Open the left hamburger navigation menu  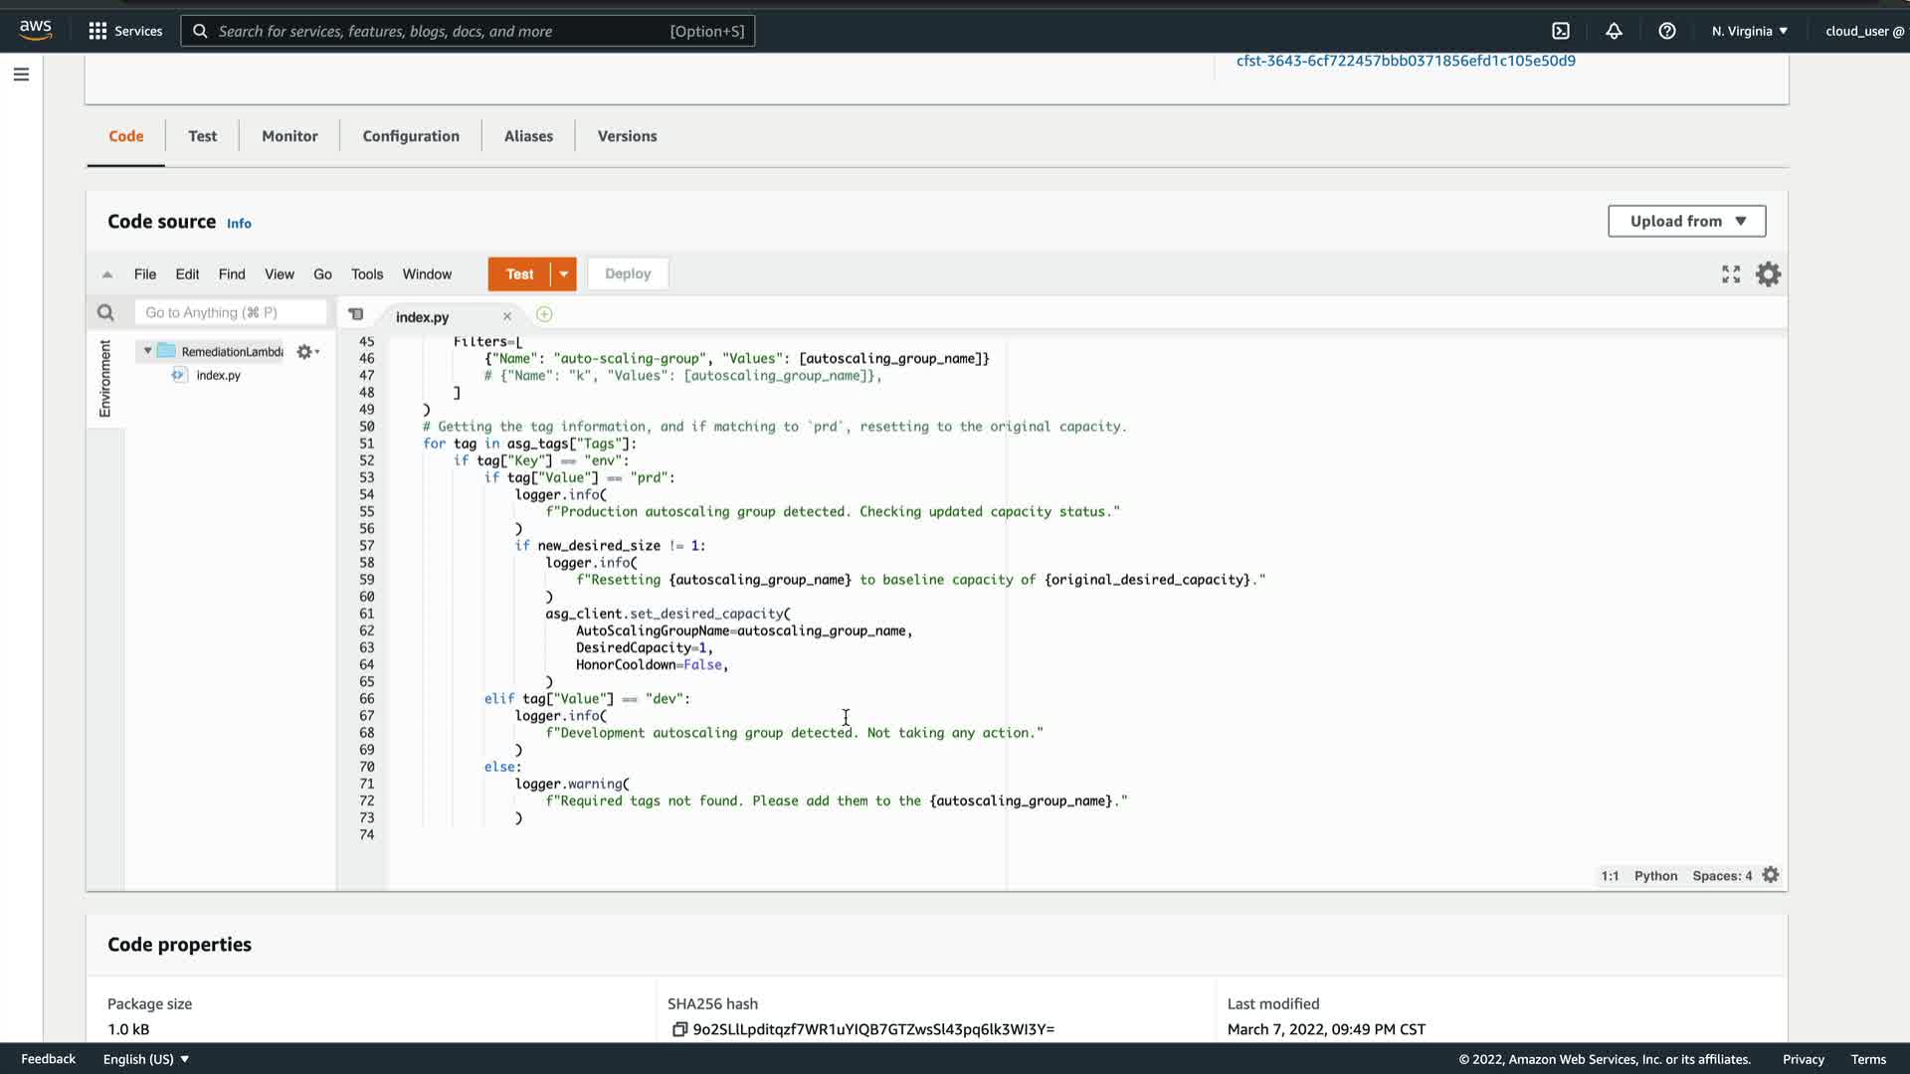[x=21, y=75]
